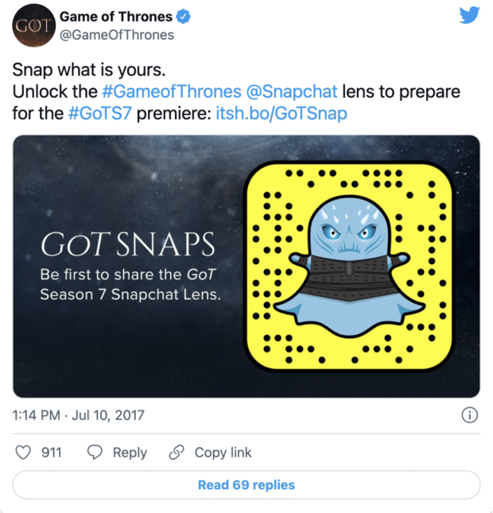Follow the itsh.bo/GoTSnap link
The image size is (493, 513).
pos(281,114)
